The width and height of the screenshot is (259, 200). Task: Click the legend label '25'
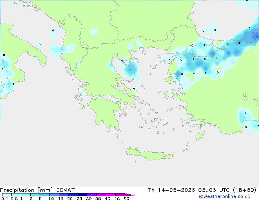point(79,198)
